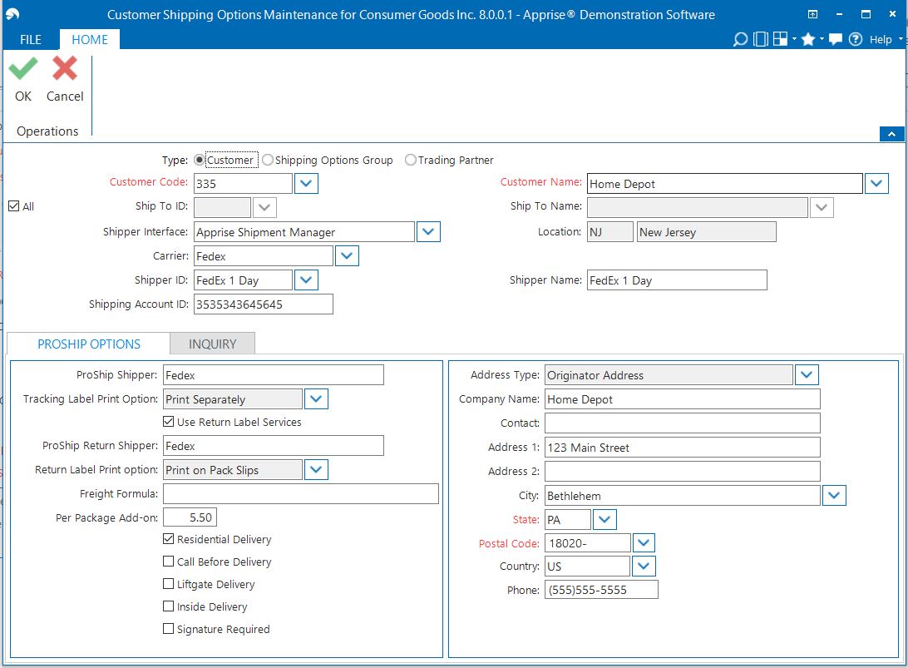Open the chat bubble comments icon

(836, 40)
